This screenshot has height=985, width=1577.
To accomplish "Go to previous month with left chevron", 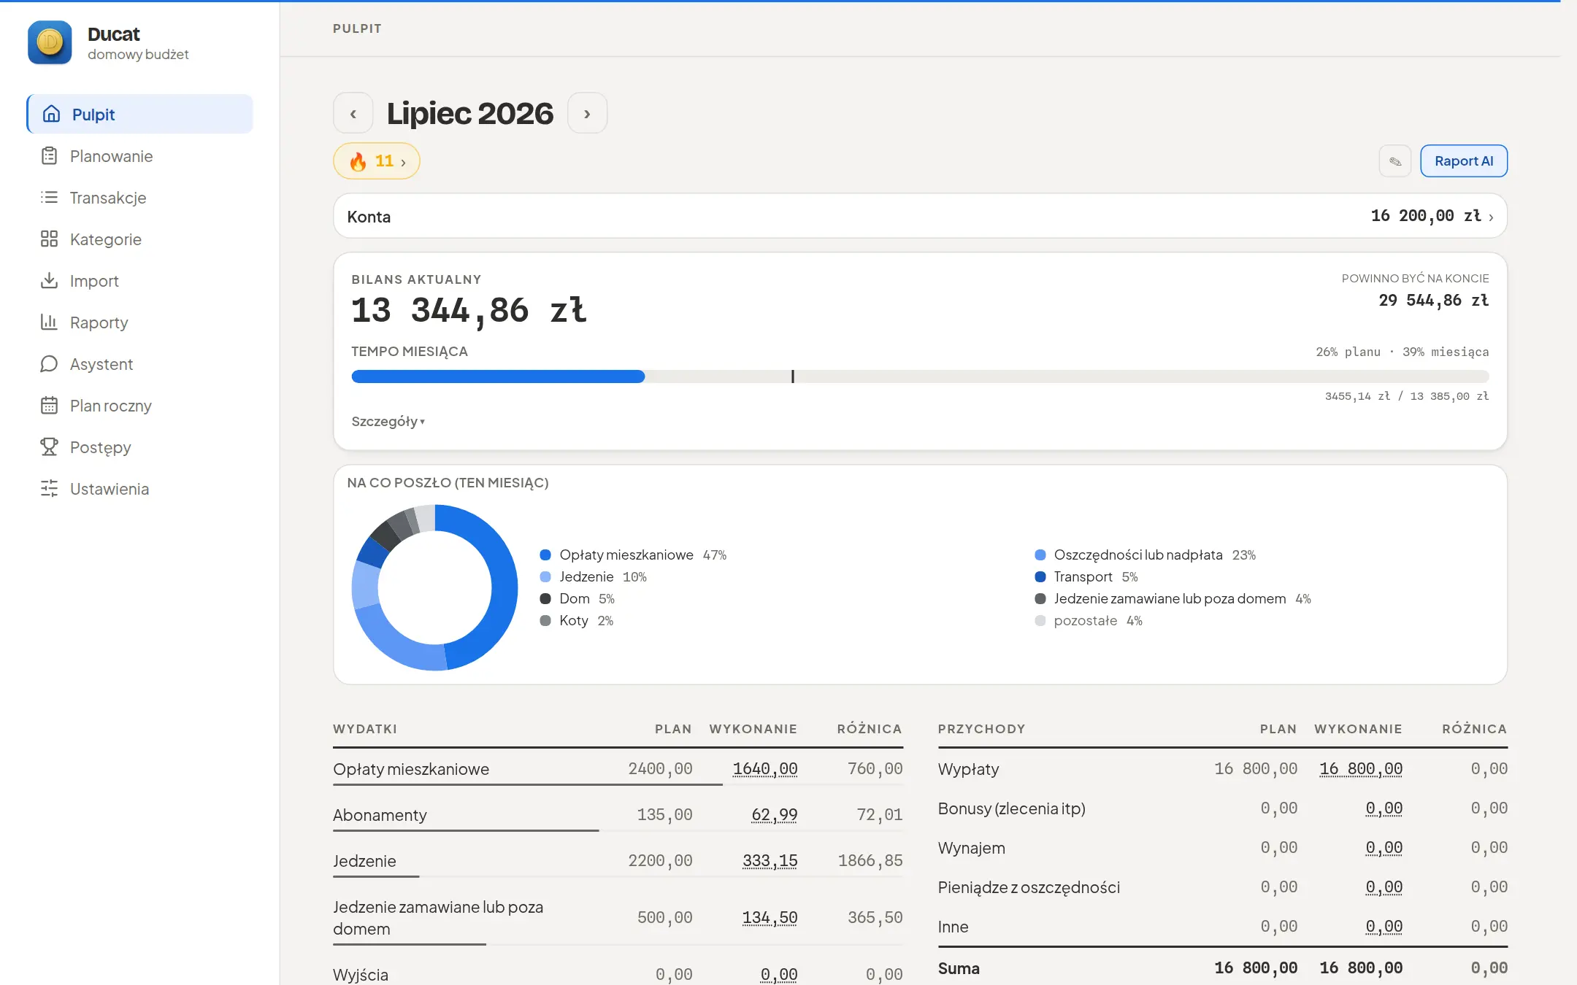I will coord(353,113).
